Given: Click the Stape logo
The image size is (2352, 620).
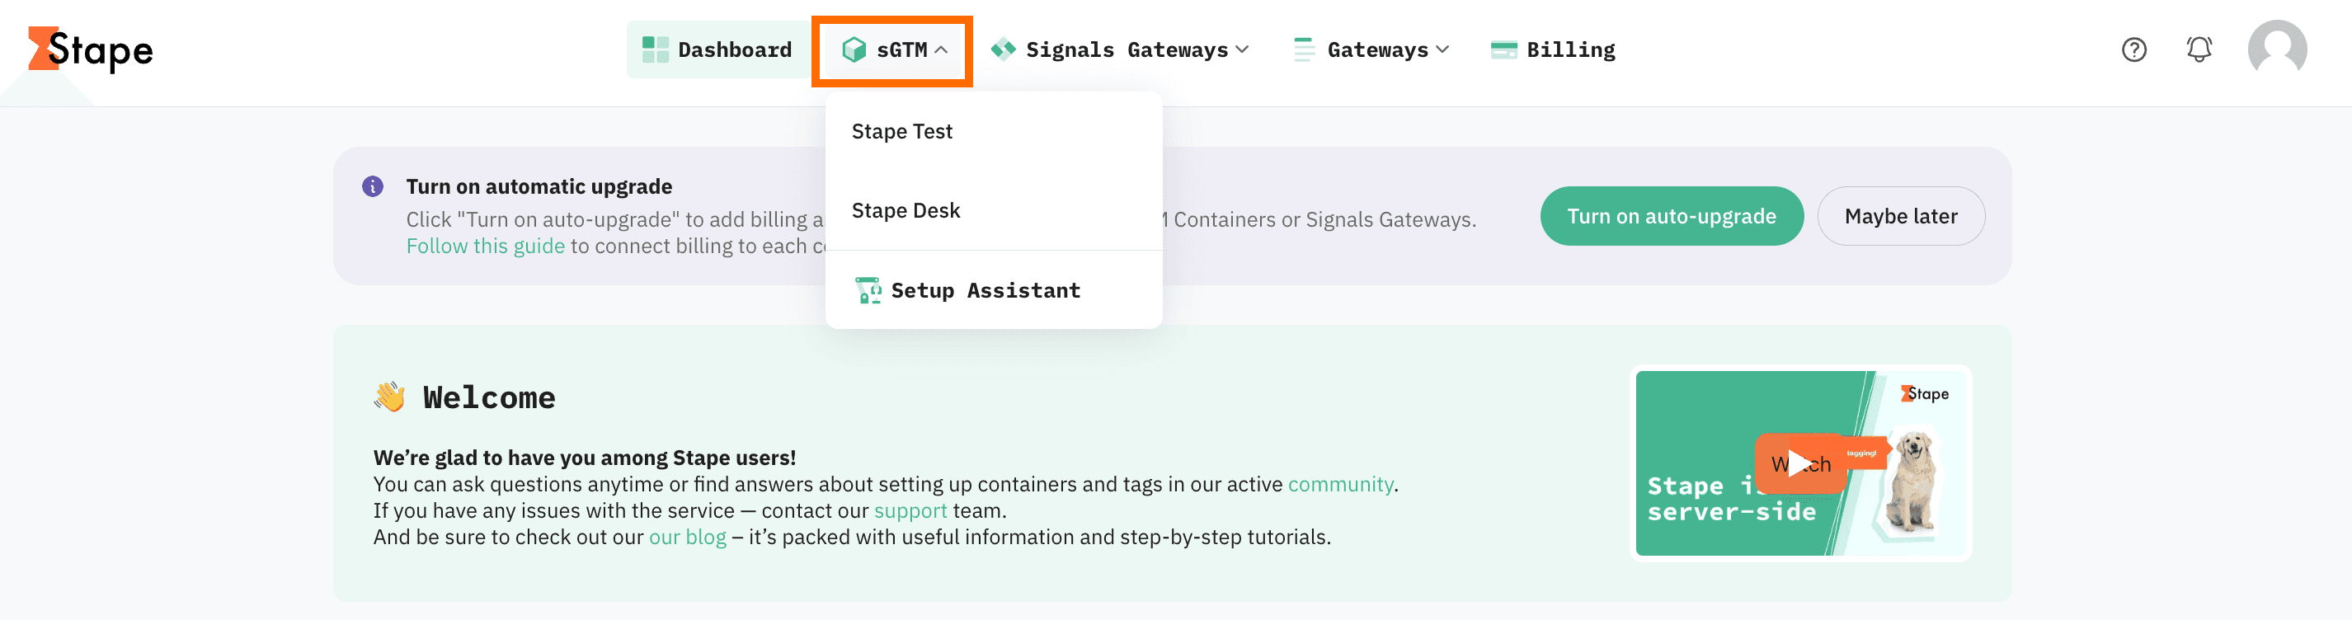Looking at the screenshot, I should 91,49.
